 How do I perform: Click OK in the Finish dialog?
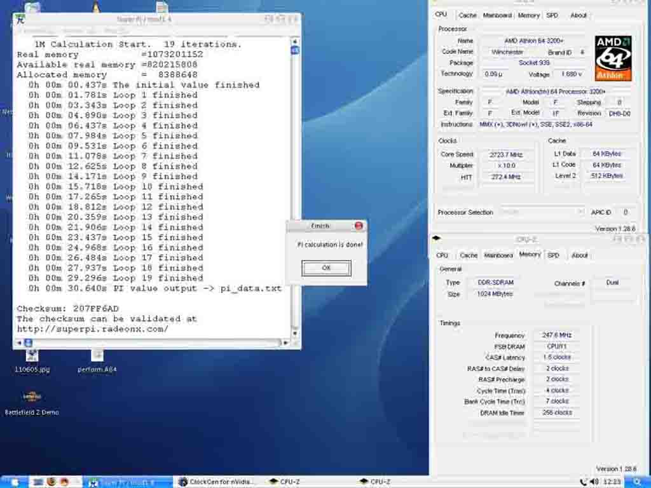326,268
